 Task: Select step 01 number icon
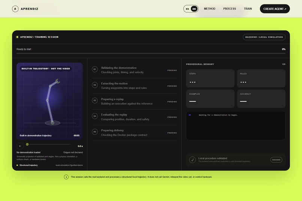pos(95,69)
